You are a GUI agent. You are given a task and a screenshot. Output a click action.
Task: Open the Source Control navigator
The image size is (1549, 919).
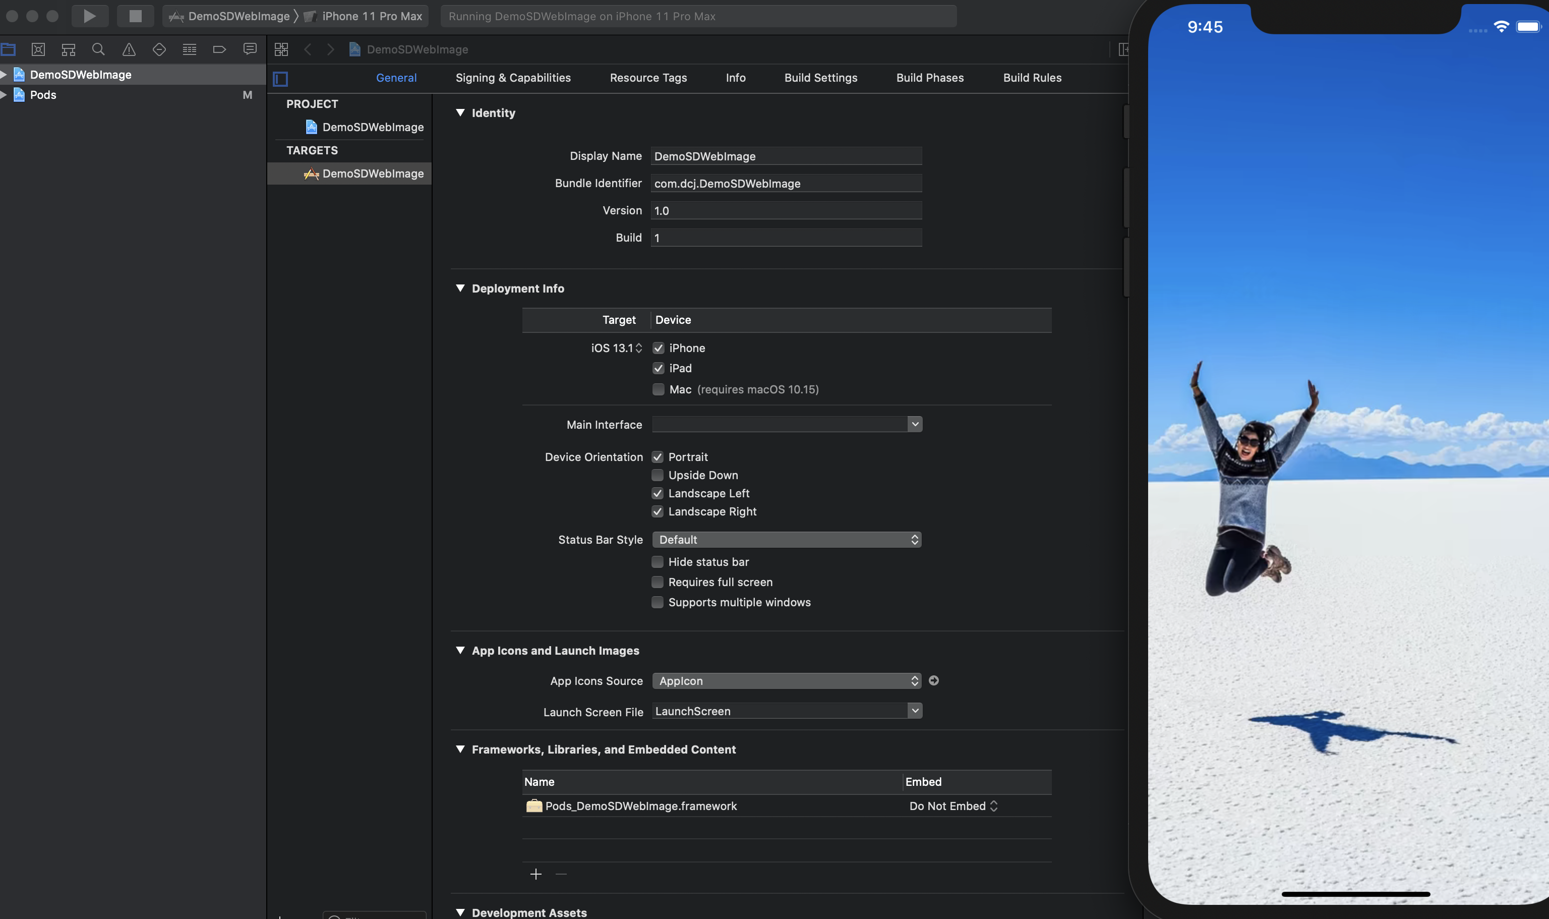(38, 49)
